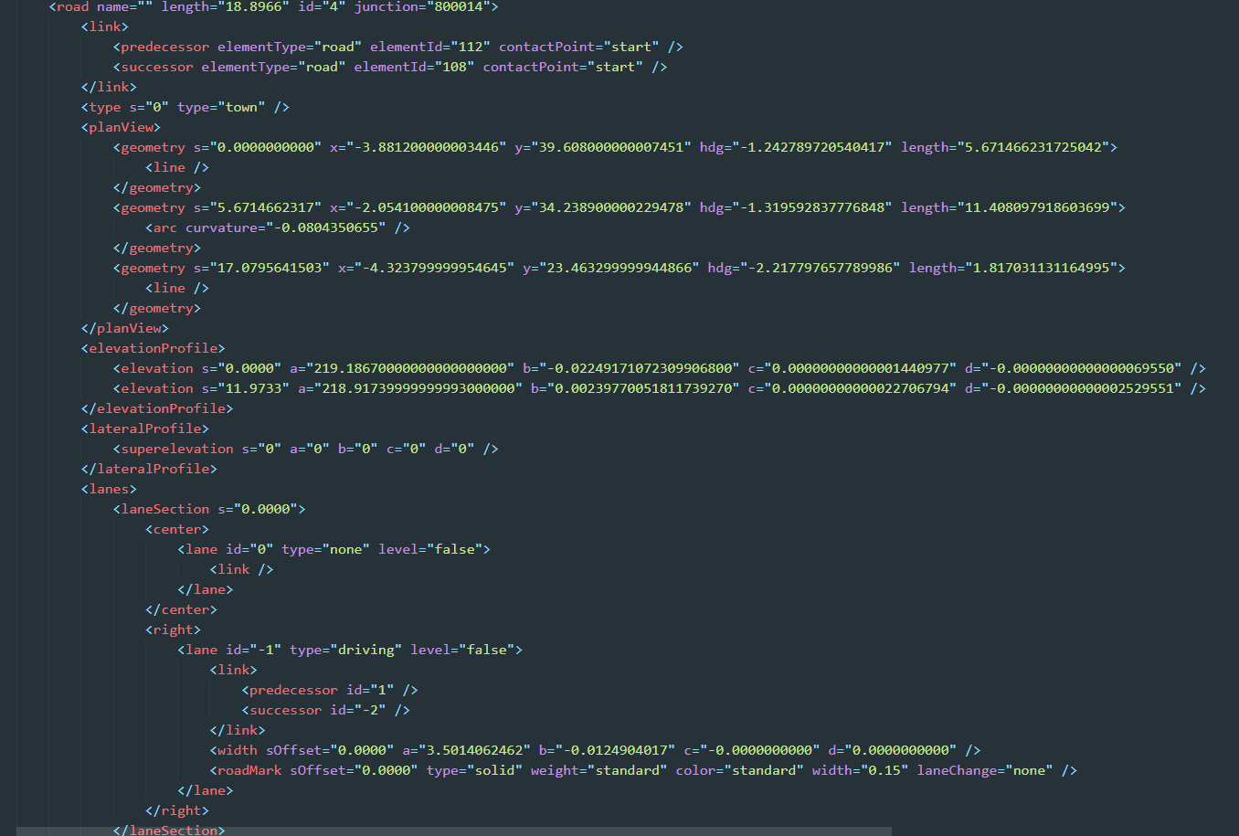Click elevation a value "219.18670000000000000000"
This screenshot has height=836, width=1239.
coord(410,368)
